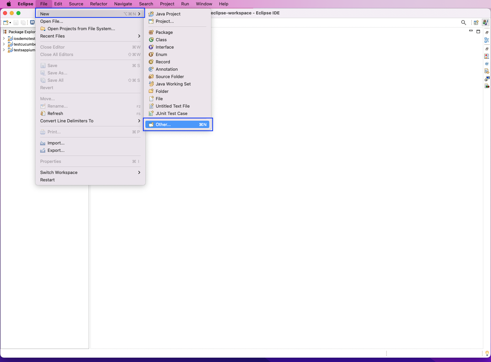
Task: Create a new Source Folder
Action: coord(178,76)
